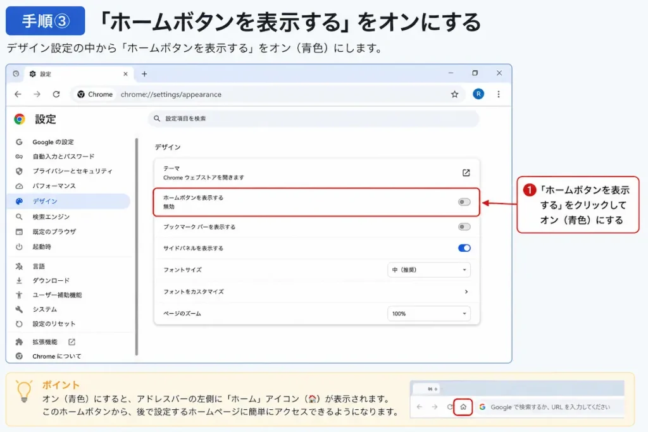Close the 設定 tab
648x432 pixels.
(x=126, y=74)
